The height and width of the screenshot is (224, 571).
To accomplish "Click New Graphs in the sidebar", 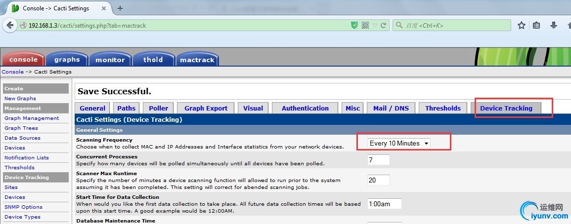I will point(20,98).
